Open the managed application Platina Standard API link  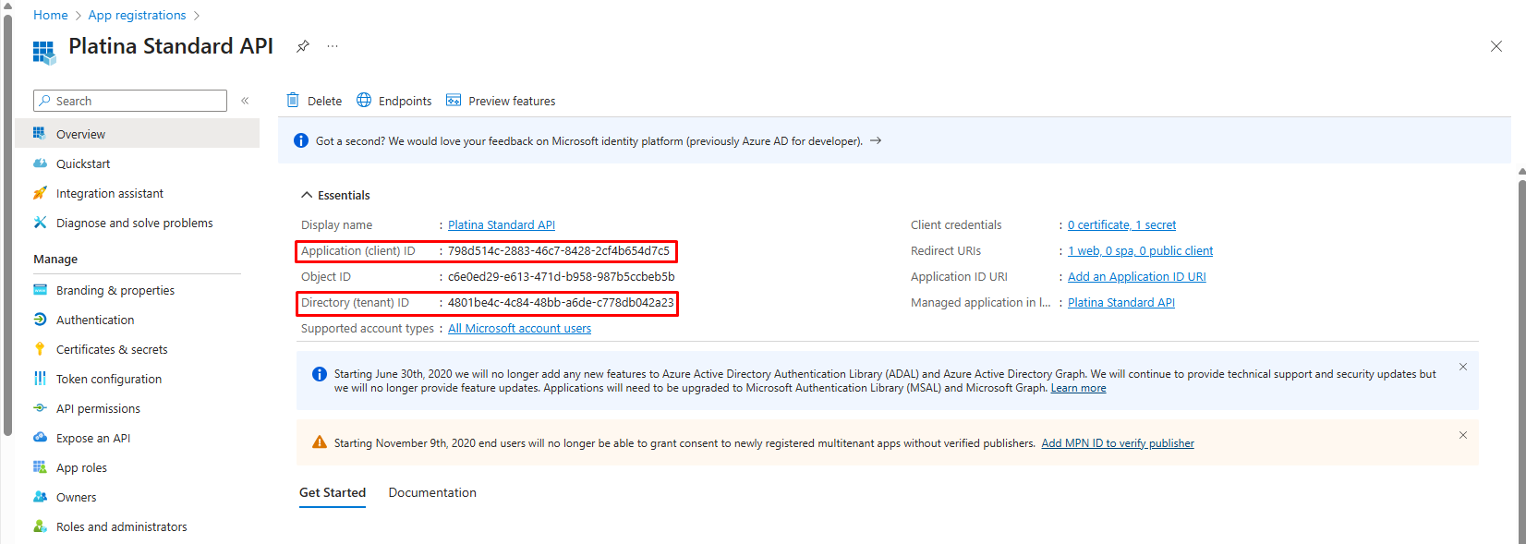(x=1121, y=302)
